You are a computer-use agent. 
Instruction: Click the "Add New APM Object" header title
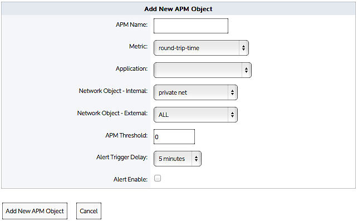point(178,9)
